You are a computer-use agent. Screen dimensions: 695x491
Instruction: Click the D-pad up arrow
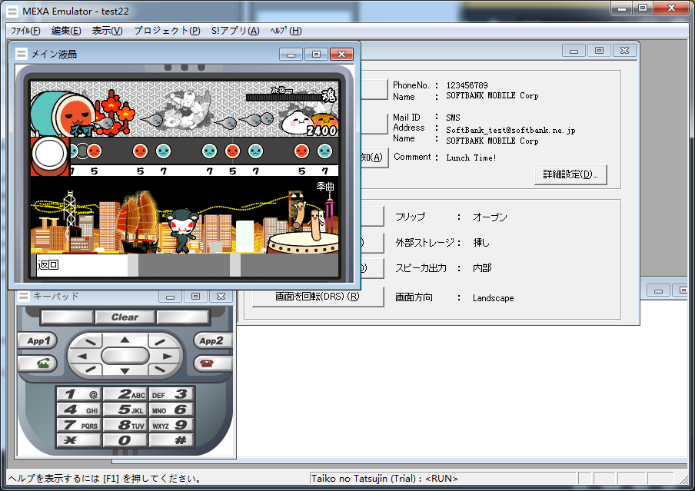tap(125, 340)
